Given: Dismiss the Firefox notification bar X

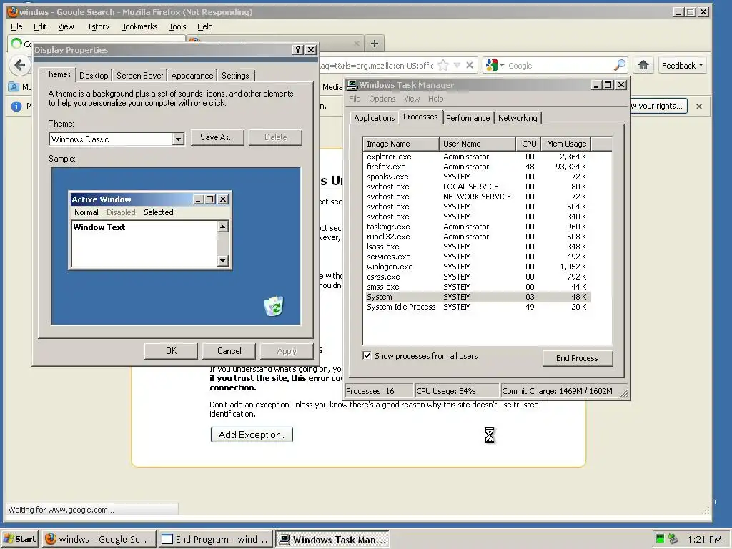Looking at the screenshot, I should point(699,107).
